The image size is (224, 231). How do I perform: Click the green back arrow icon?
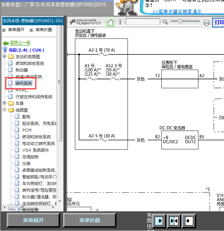(x=6, y=43)
